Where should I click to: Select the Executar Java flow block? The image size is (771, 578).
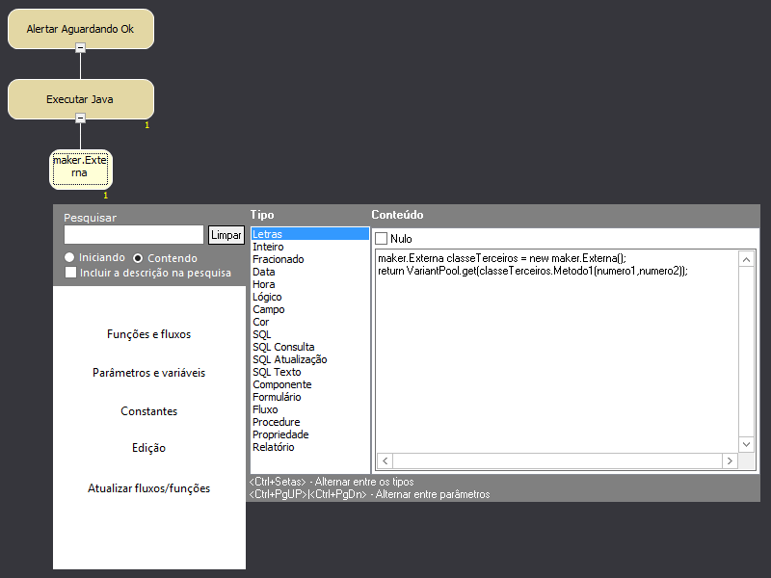(x=81, y=98)
